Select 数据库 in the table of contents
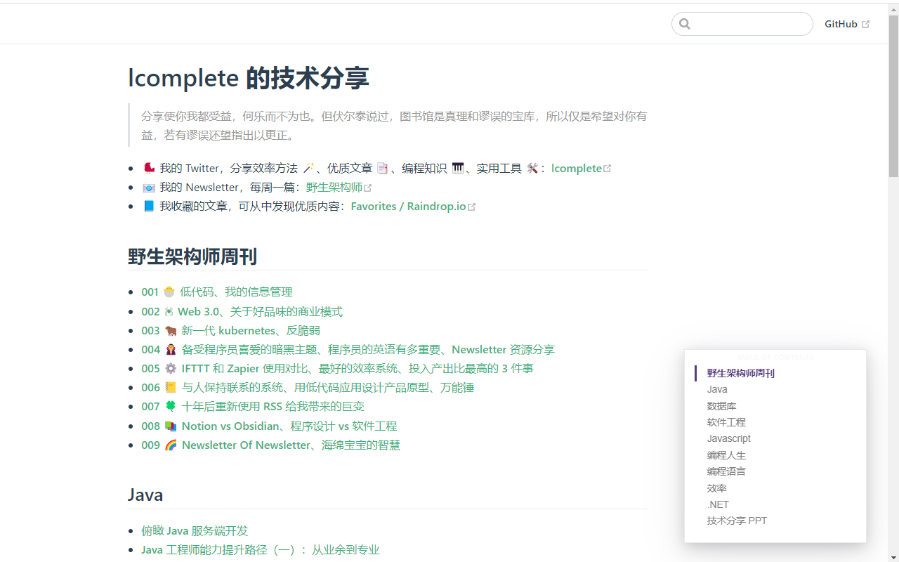 pyautogui.click(x=723, y=405)
